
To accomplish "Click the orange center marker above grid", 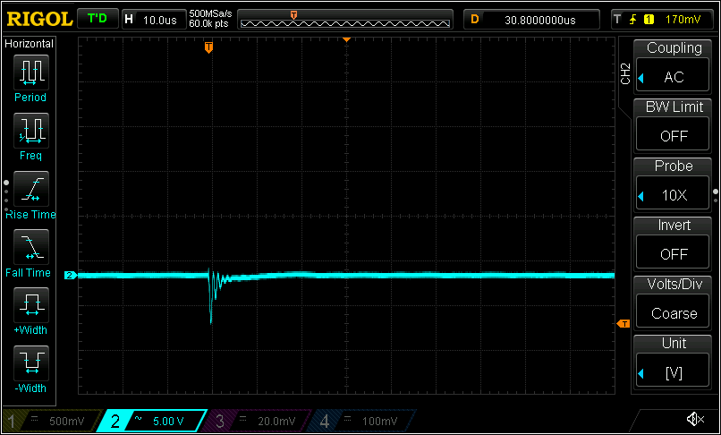I will 347,40.
